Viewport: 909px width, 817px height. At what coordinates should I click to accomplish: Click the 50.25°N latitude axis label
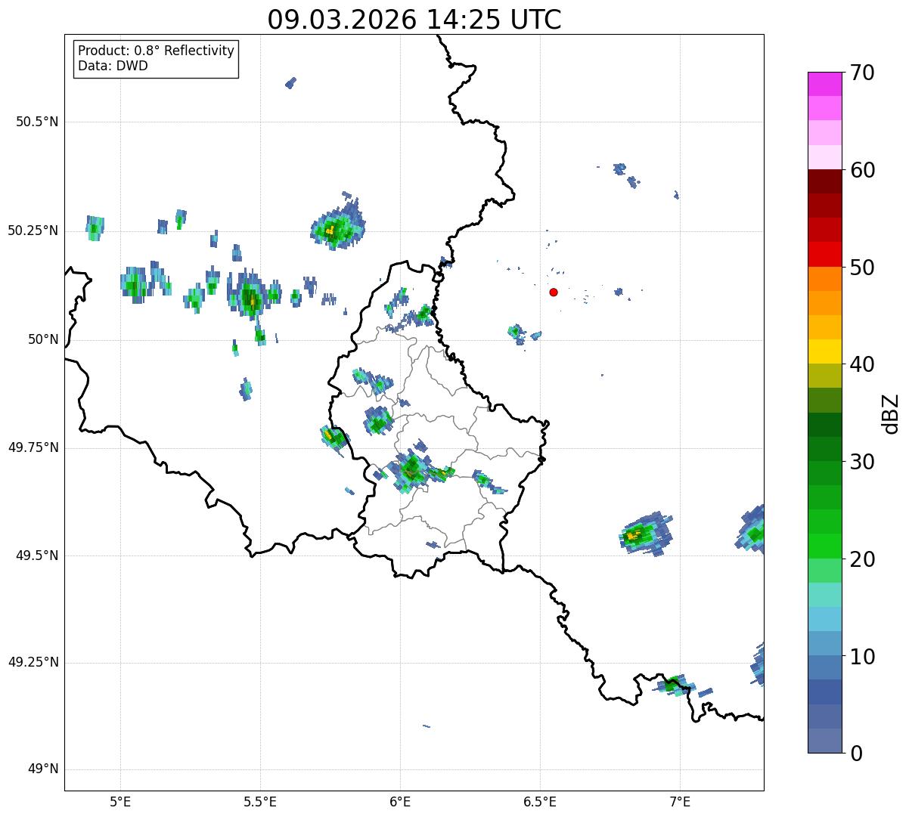33,231
